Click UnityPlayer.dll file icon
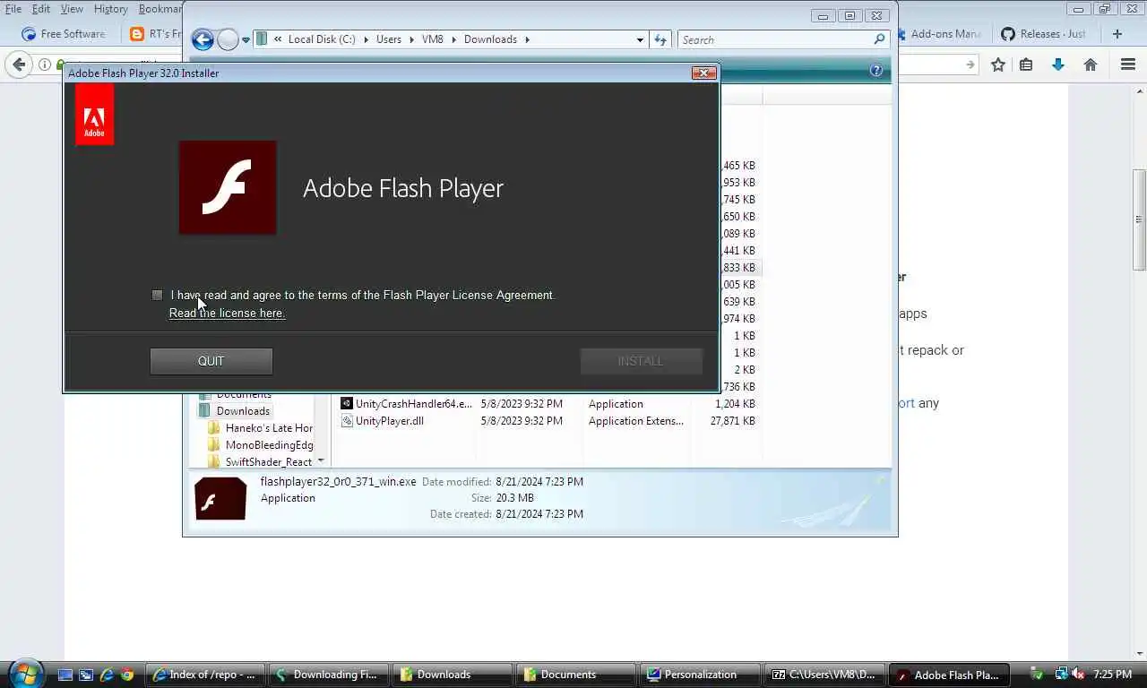The width and height of the screenshot is (1147, 688). pyautogui.click(x=347, y=421)
